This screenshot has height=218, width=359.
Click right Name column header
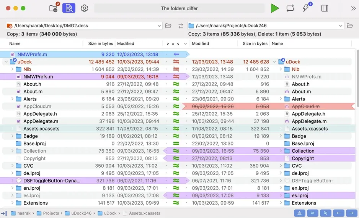[277, 44]
